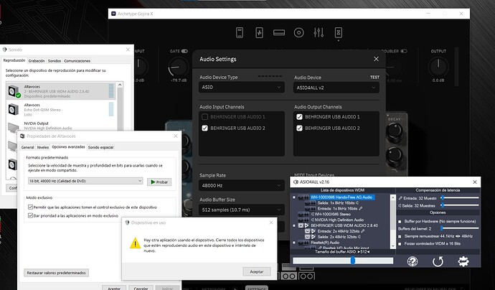The image size is (495, 290).
Task: Open the preset waveform icon in Archetype toolbar
Action: (x=259, y=32)
